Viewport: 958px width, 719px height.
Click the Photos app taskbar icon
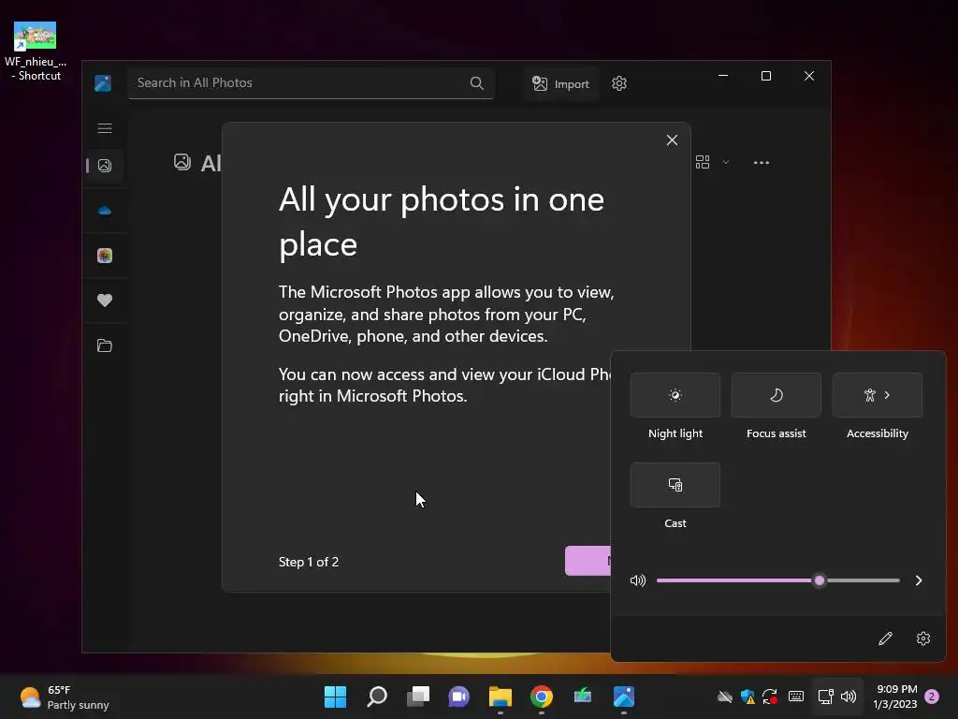pos(624,697)
